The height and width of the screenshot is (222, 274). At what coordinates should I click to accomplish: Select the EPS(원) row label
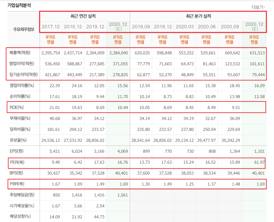16,151
